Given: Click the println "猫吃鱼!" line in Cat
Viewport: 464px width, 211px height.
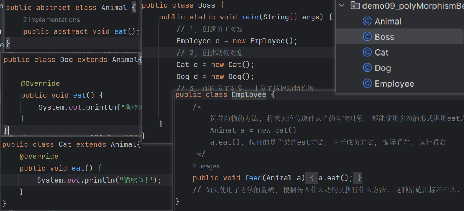Looking at the screenshot, I should (99, 180).
